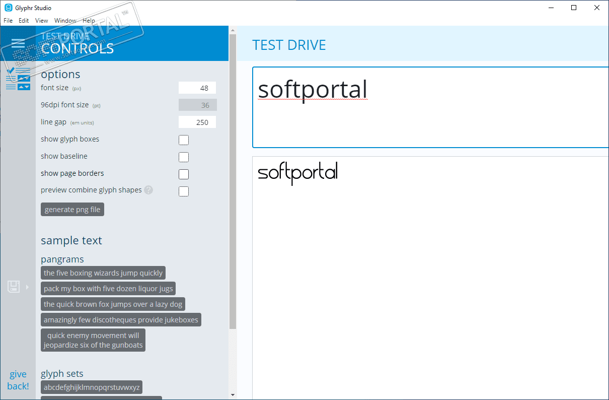Viewport: 609px width, 400px height.
Task: Click the 'glyph sets' subheading
Action: click(x=62, y=373)
